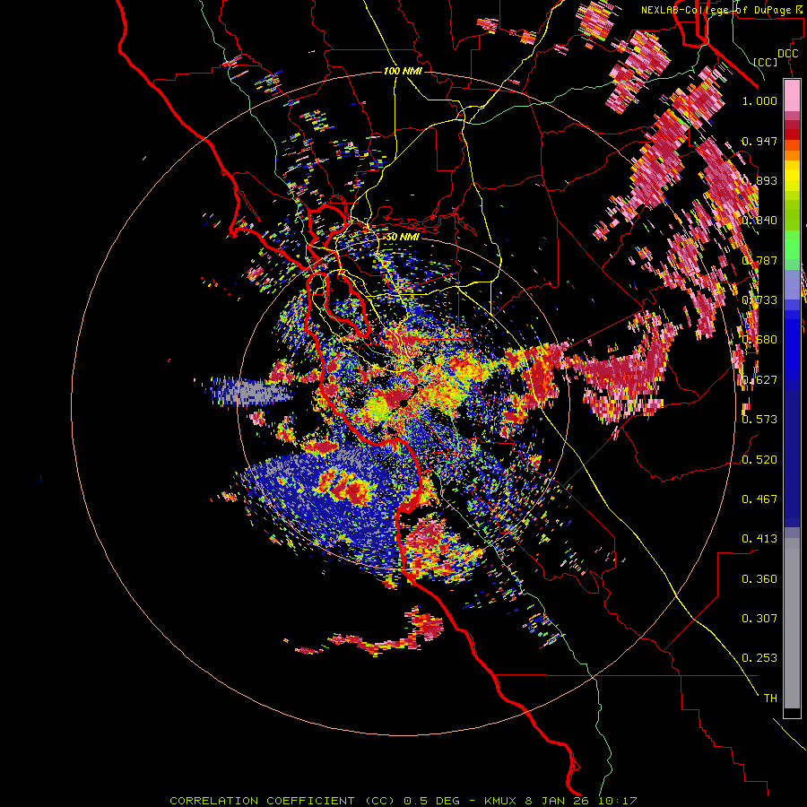Click the gray beam-blockage wedge west of radar
This screenshot has height=807, width=807.
[251, 392]
